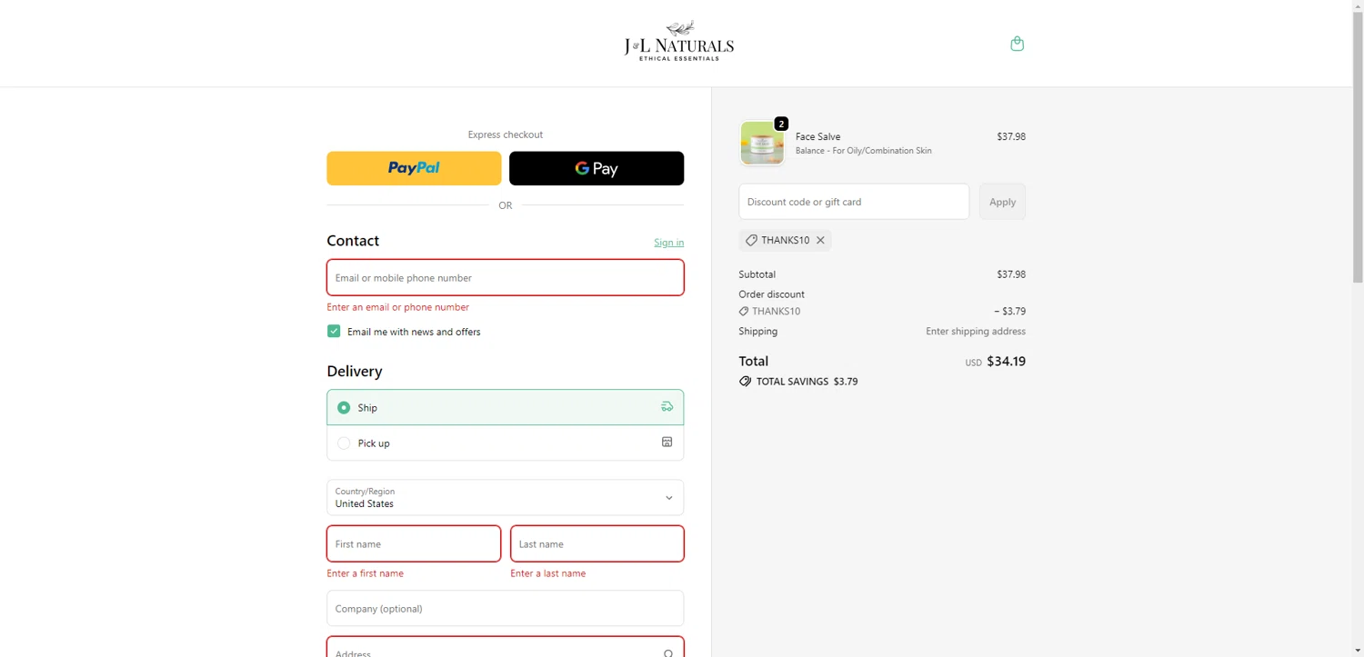Click the Delivery heading
1364x657 pixels.
(x=355, y=371)
